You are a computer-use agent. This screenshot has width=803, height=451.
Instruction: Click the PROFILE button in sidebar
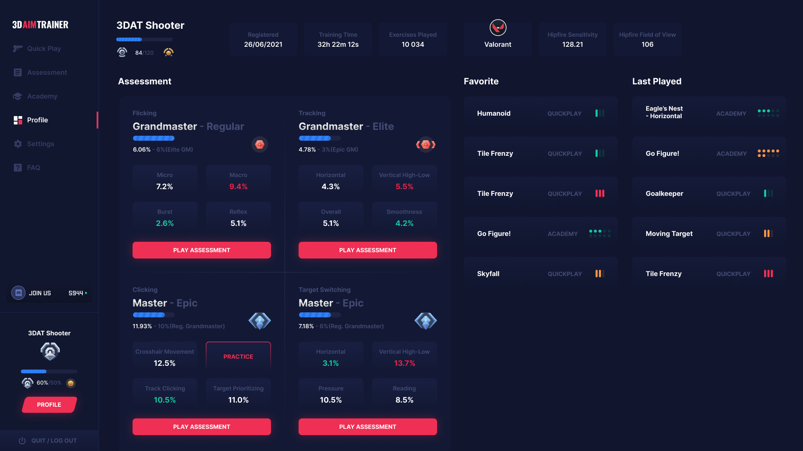click(49, 404)
